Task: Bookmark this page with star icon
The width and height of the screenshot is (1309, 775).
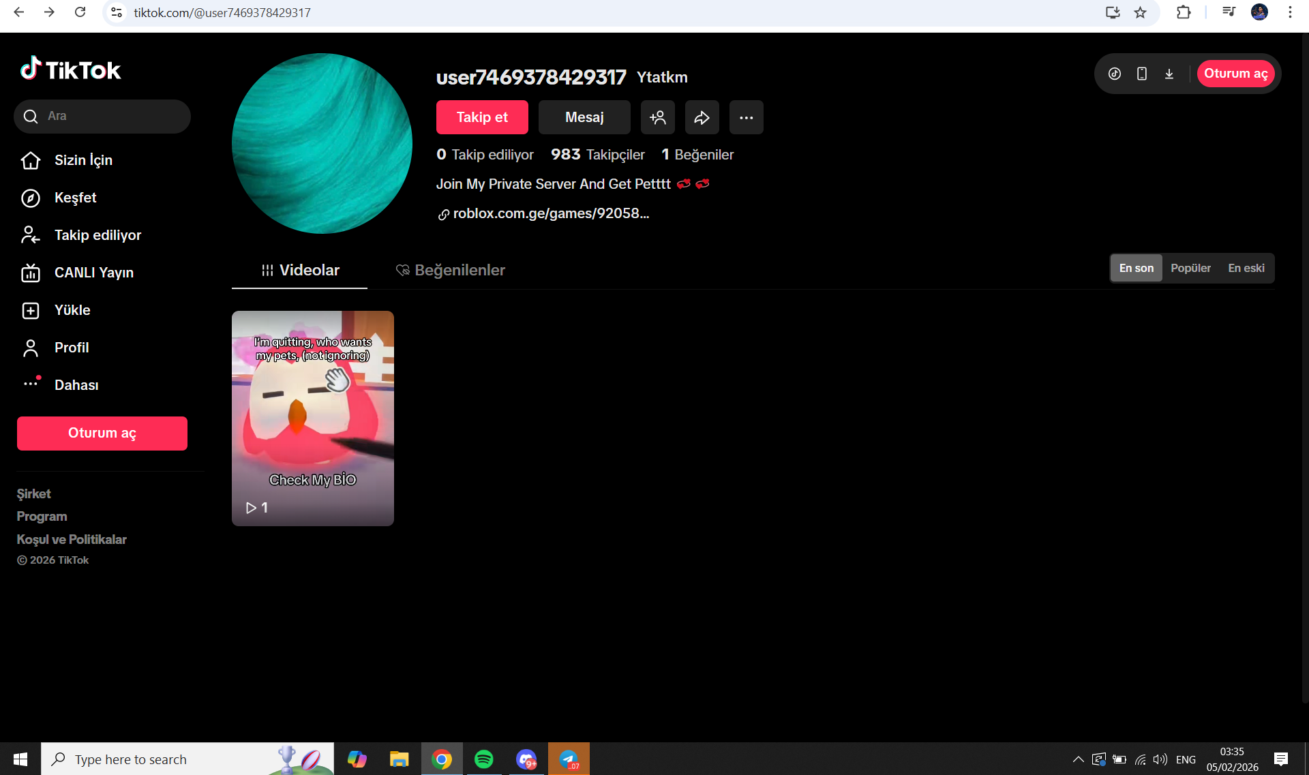Action: coord(1141,13)
